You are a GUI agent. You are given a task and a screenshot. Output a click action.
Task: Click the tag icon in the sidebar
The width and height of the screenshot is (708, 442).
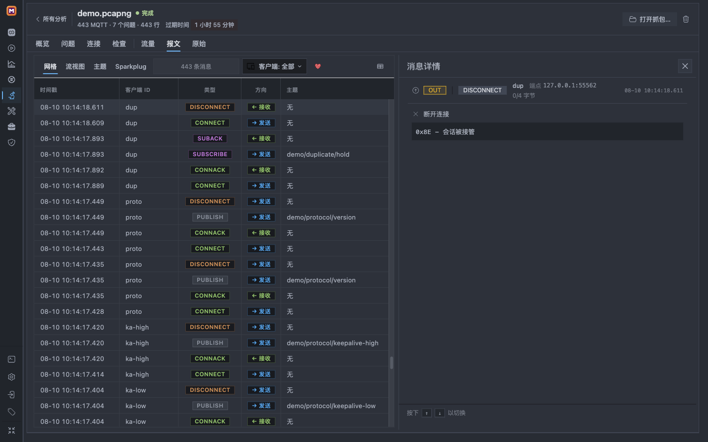point(11,412)
